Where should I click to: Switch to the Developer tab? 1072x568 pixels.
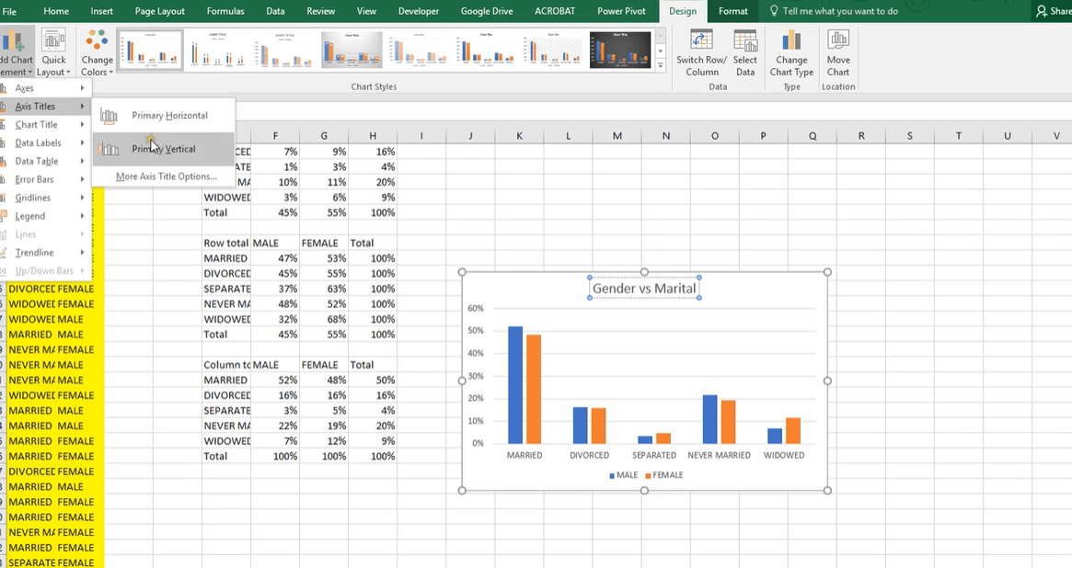click(x=419, y=11)
